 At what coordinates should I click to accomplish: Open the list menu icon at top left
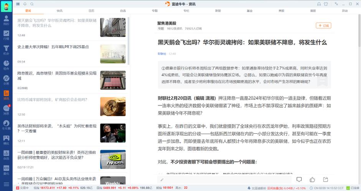click(18, 4)
